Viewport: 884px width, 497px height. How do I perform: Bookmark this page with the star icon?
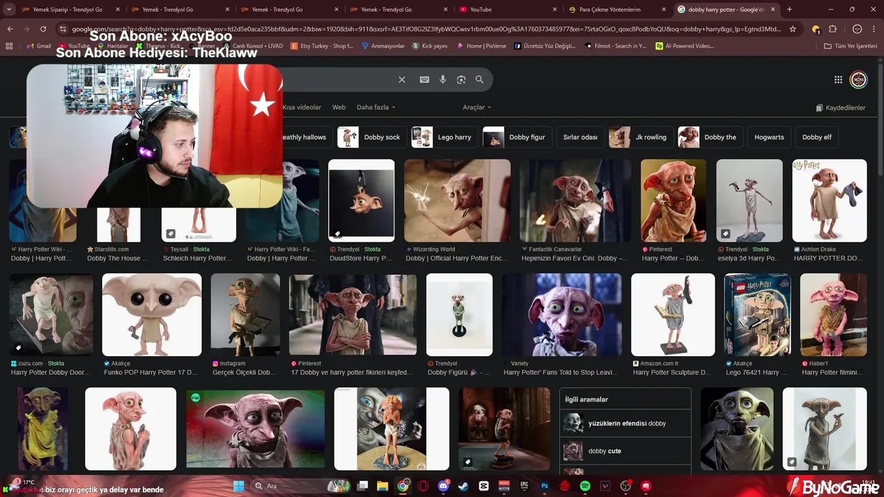pos(793,29)
